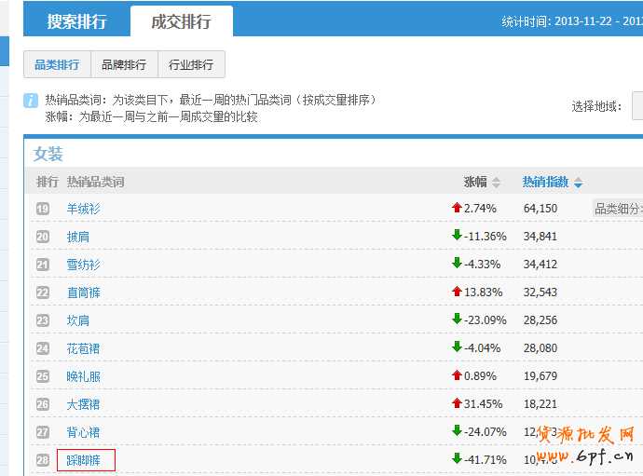
Task: Open the 选择地域 region dropdown
Action: pyautogui.click(x=637, y=106)
